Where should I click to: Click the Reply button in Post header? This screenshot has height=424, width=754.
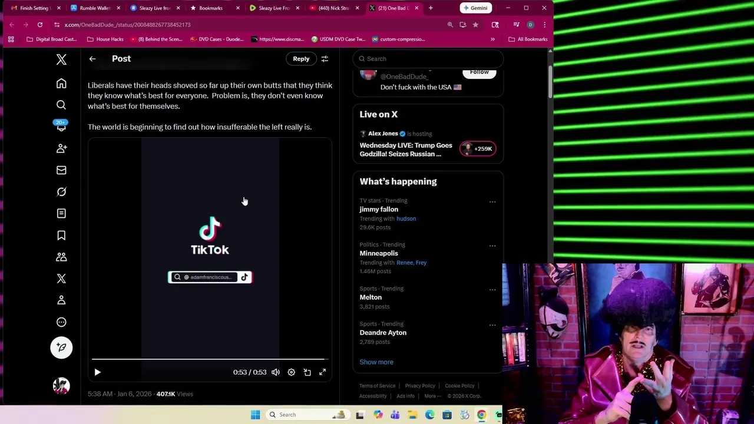tap(301, 59)
